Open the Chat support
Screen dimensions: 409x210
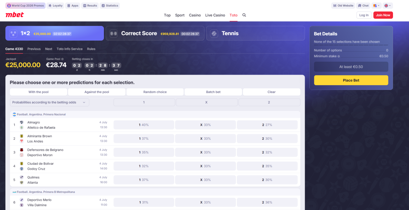(x=363, y=5)
